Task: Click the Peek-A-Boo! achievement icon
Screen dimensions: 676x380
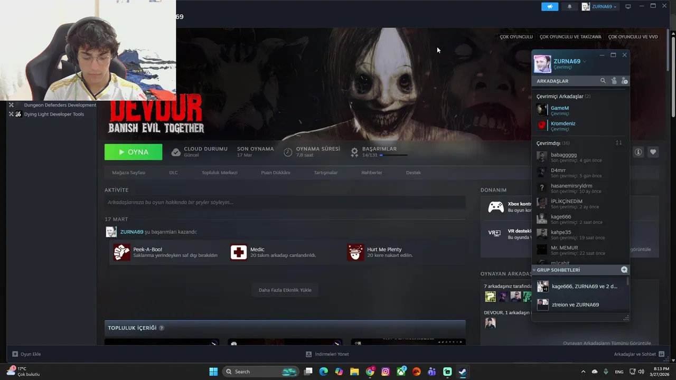Action: [122, 252]
